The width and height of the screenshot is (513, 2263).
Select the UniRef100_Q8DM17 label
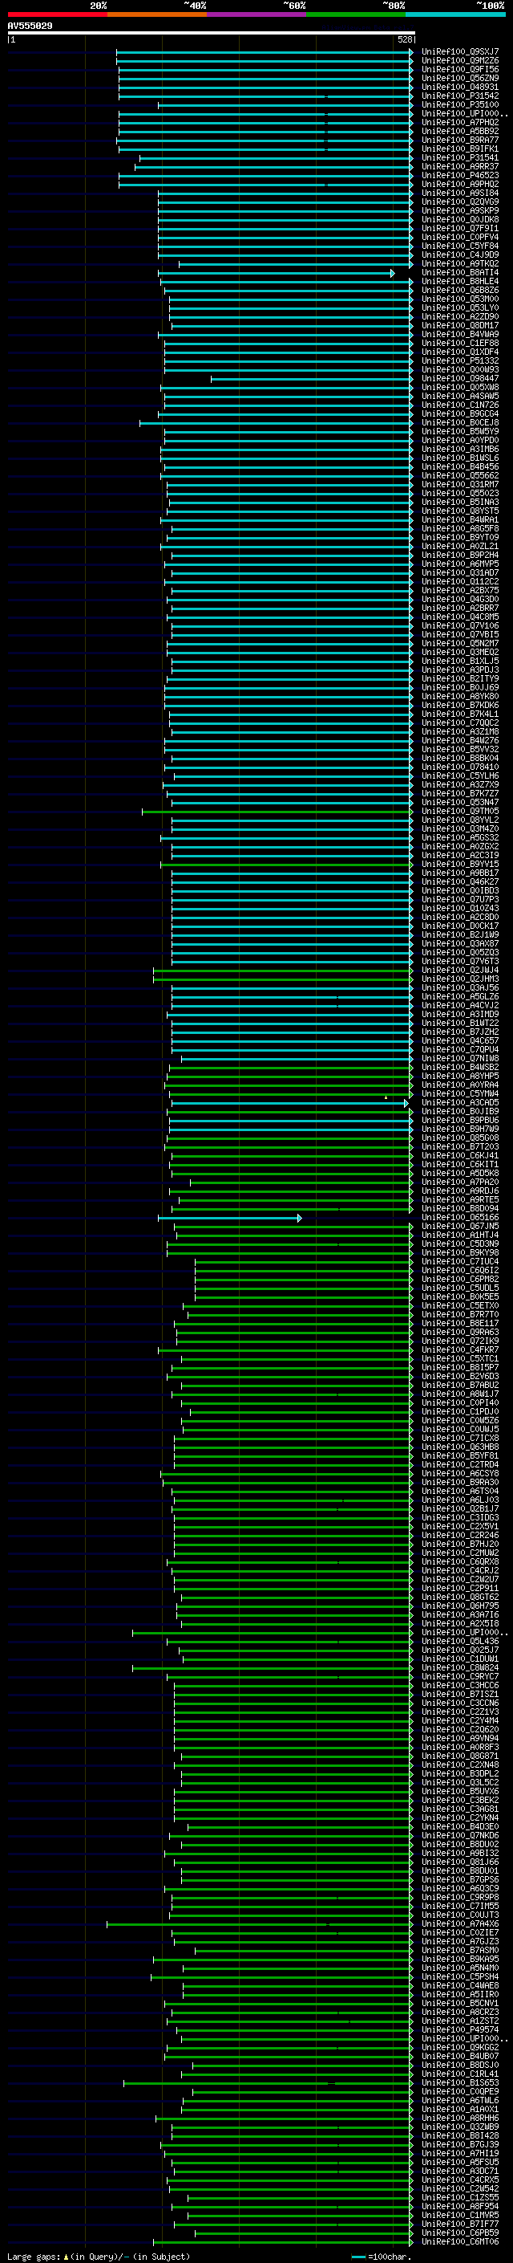460,326
